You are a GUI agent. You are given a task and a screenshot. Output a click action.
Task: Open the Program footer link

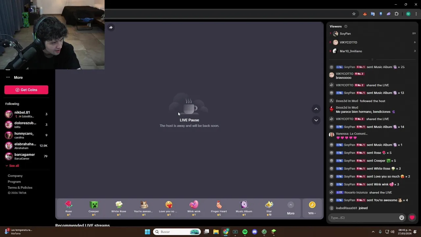coord(14,182)
